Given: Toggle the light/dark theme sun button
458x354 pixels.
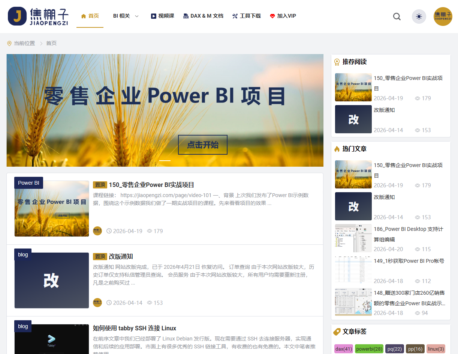Looking at the screenshot, I should (419, 17).
